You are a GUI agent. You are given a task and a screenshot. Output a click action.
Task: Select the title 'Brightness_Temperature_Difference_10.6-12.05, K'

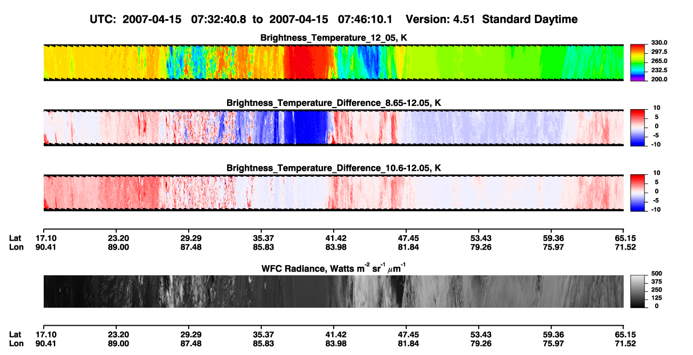point(334,168)
